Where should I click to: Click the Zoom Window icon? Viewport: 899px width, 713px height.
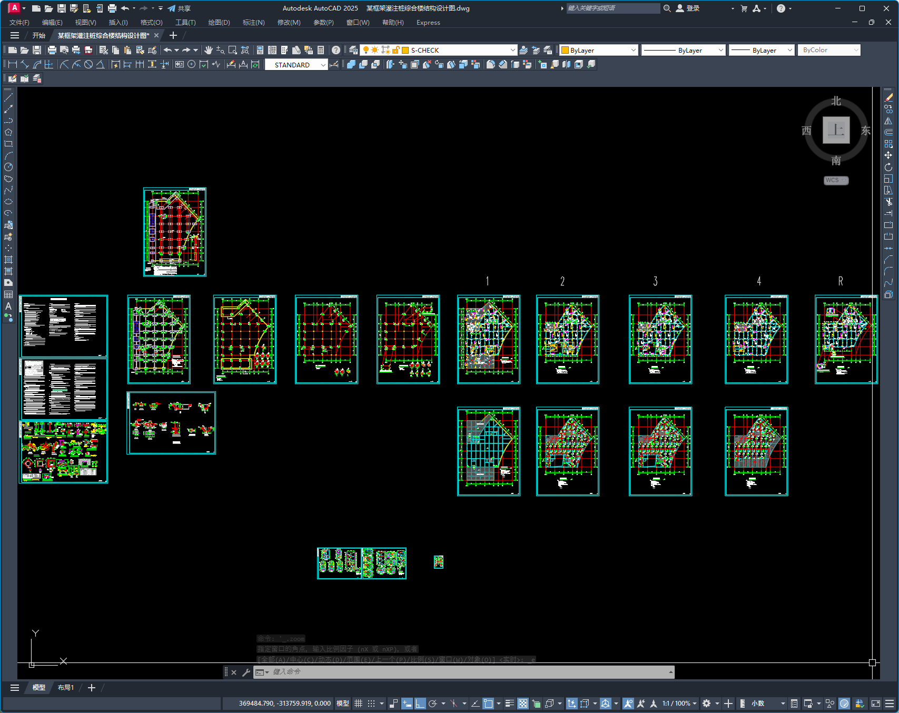(233, 50)
